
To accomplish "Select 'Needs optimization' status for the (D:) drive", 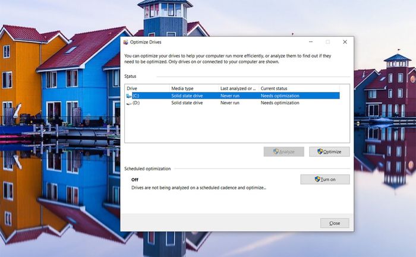I will tap(280, 103).
